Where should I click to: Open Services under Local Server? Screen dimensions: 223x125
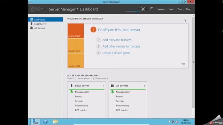79,101
